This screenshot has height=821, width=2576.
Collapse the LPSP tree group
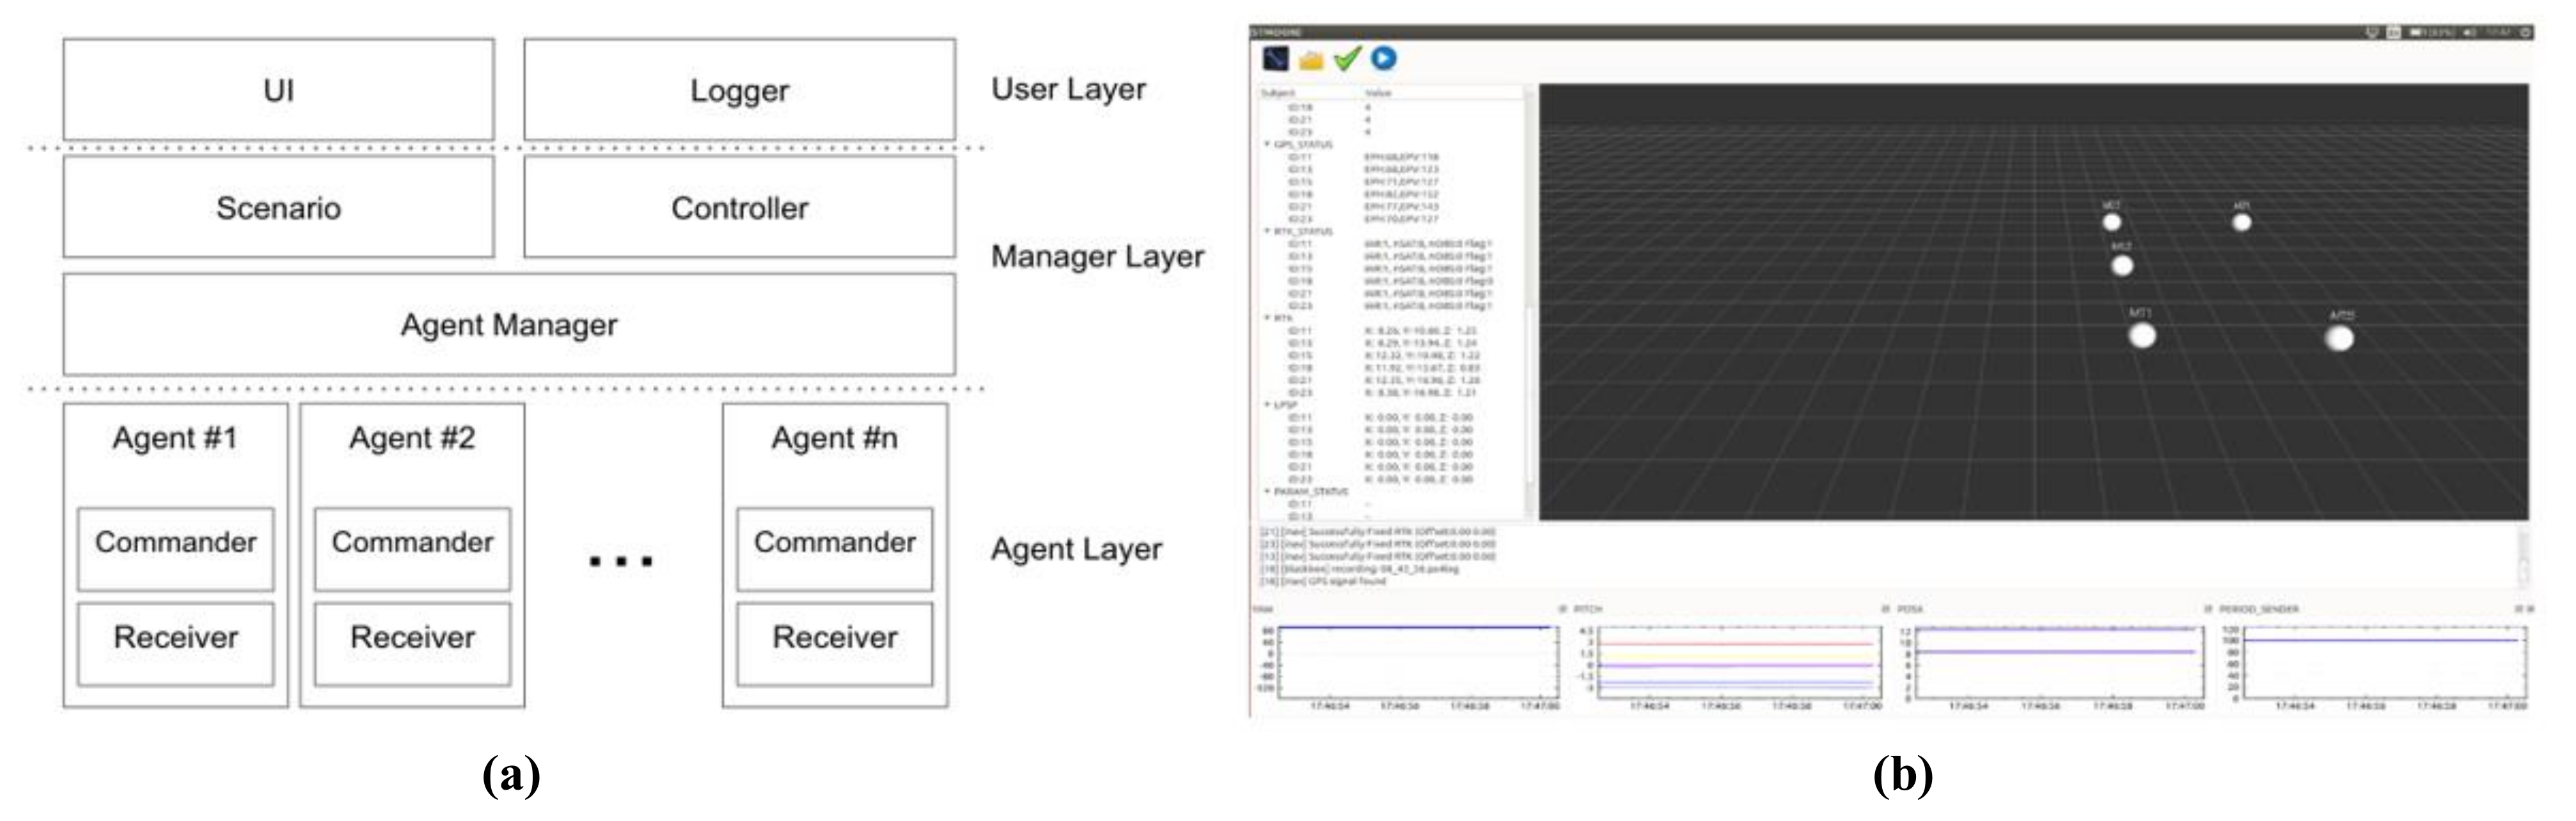[x=1267, y=405]
